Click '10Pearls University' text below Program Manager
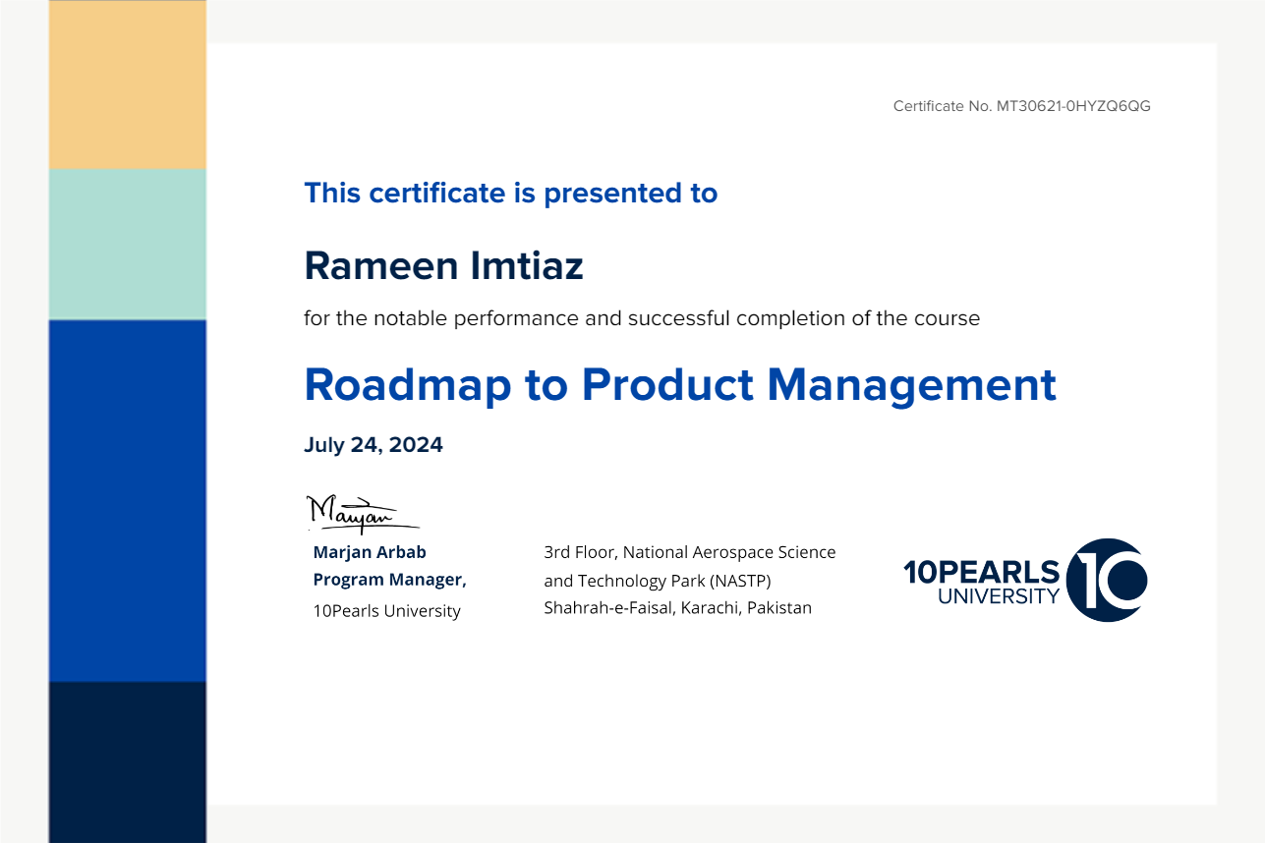The width and height of the screenshot is (1265, 843). [x=386, y=611]
